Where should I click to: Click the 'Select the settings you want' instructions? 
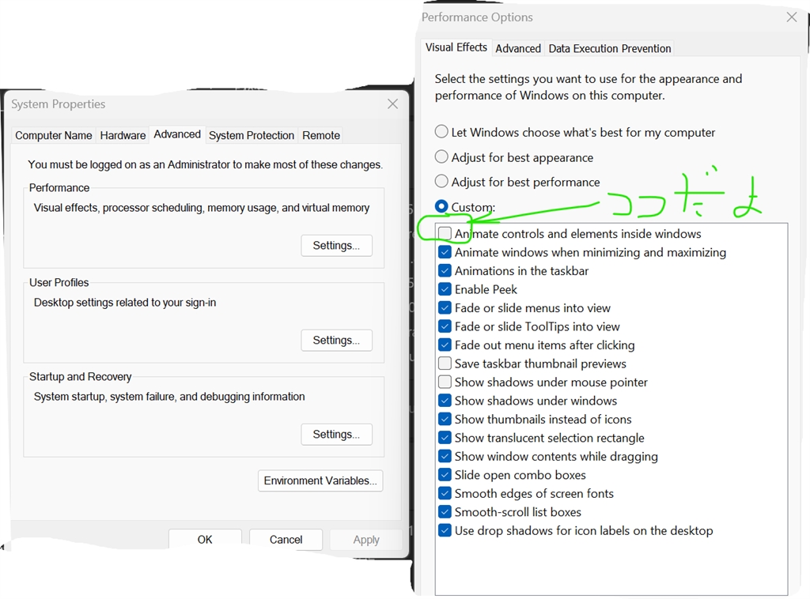[589, 87]
